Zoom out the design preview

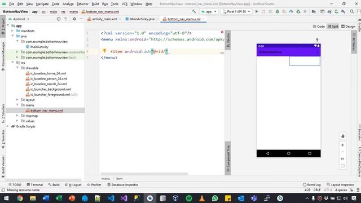tap(342, 152)
